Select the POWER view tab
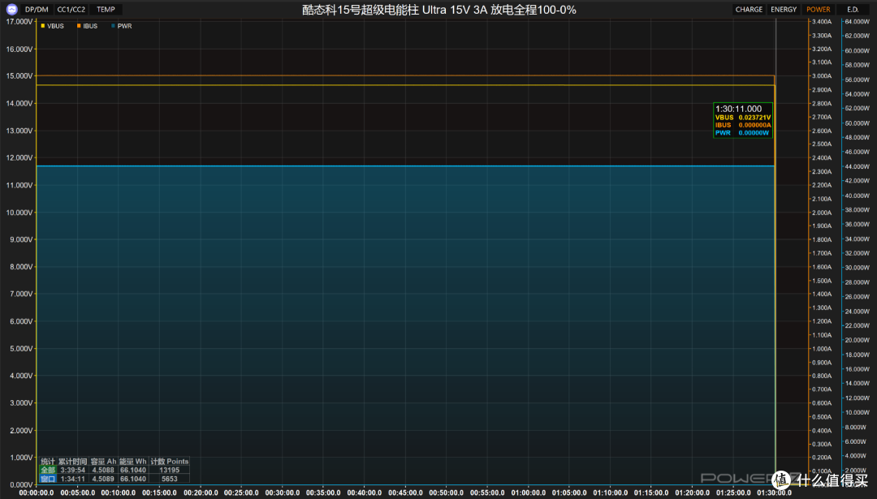 tap(819, 10)
